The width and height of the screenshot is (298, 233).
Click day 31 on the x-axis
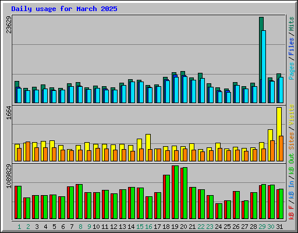[x=279, y=227]
